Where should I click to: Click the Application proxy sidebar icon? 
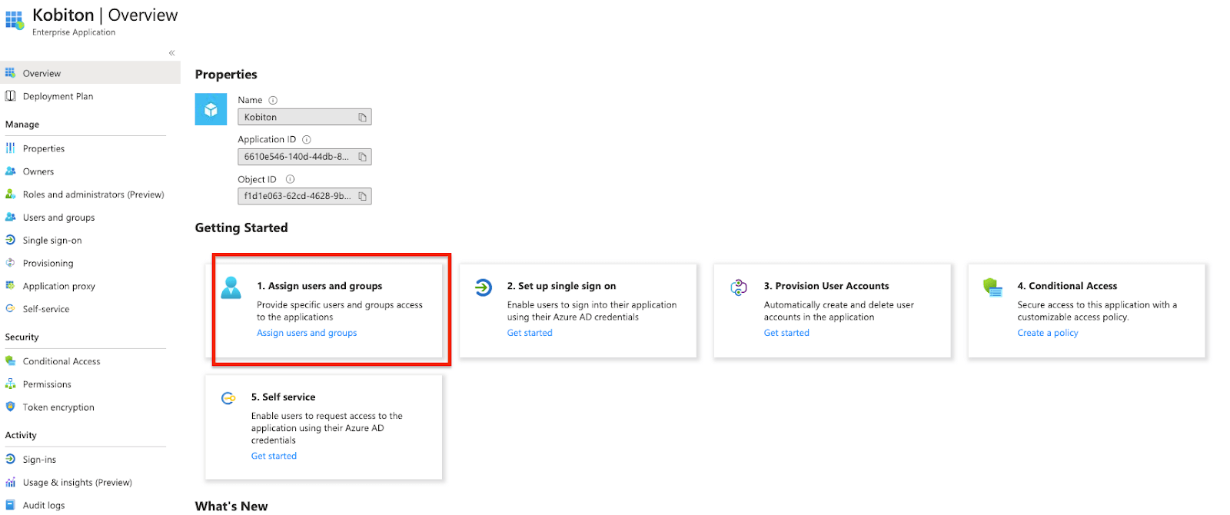coord(10,286)
